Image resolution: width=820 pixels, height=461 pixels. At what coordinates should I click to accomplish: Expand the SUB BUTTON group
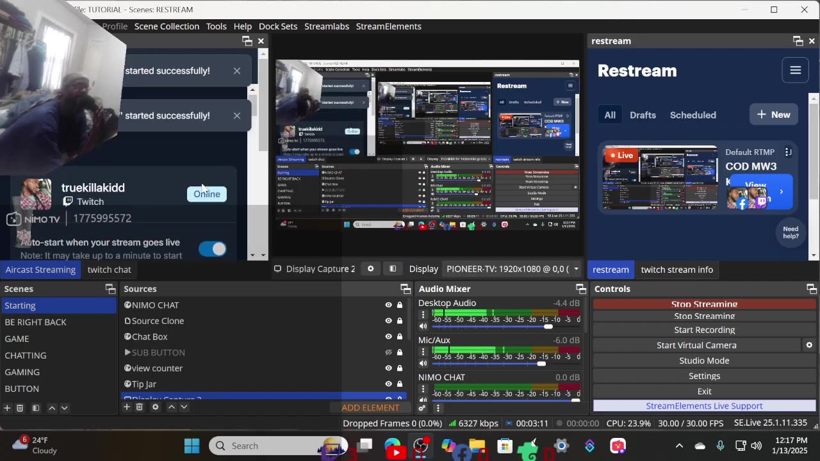127,352
